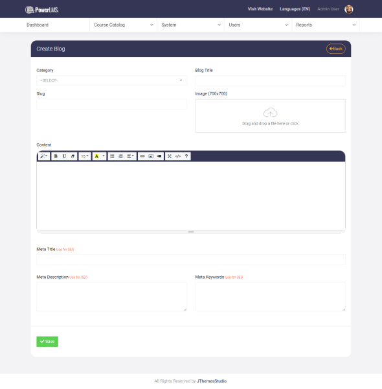Click the eraser remove-format icon
Viewport: 382px width, 389px height.
coord(73,156)
